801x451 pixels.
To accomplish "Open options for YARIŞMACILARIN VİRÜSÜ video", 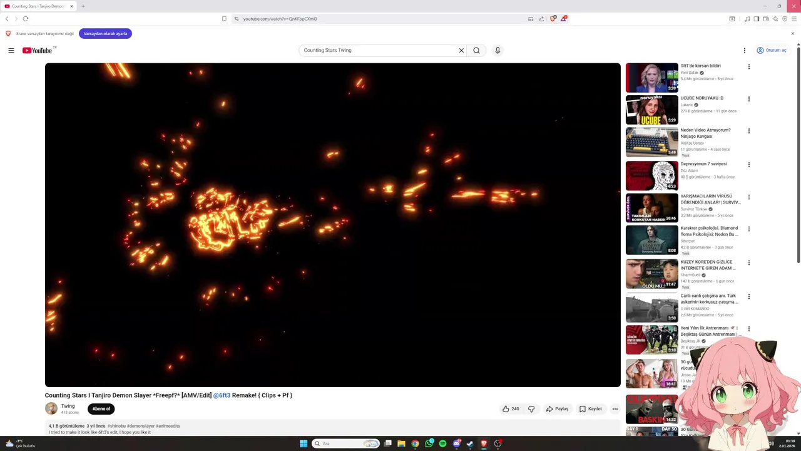I will click(x=748, y=197).
